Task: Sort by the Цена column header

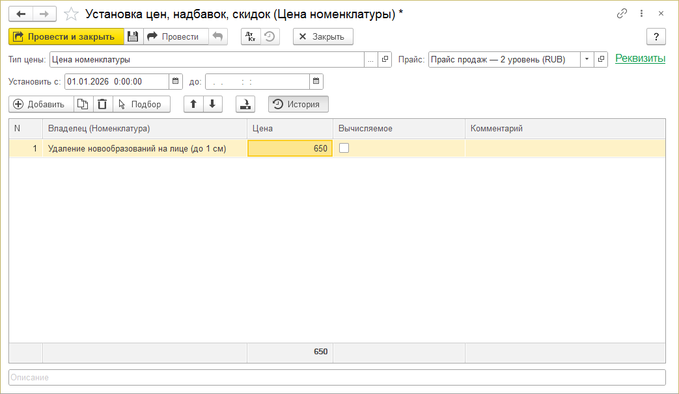Action: click(x=289, y=129)
